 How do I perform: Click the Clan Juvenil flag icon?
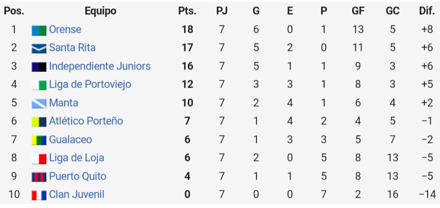[x=39, y=195]
